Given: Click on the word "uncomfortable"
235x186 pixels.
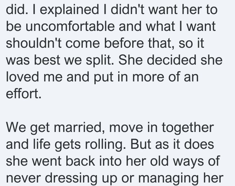Looking at the screenshot, I should 70,26.
